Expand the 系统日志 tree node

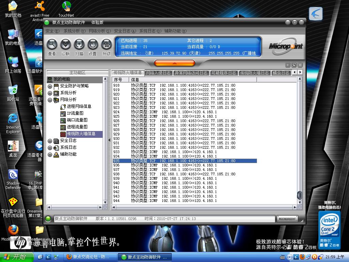50,148
